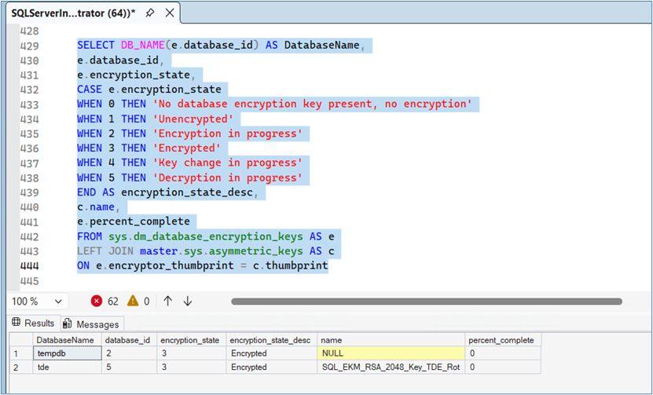Go to previous issue with up arrow
Image resolution: width=653 pixels, height=395 pixels.
(x=167, y=301)
